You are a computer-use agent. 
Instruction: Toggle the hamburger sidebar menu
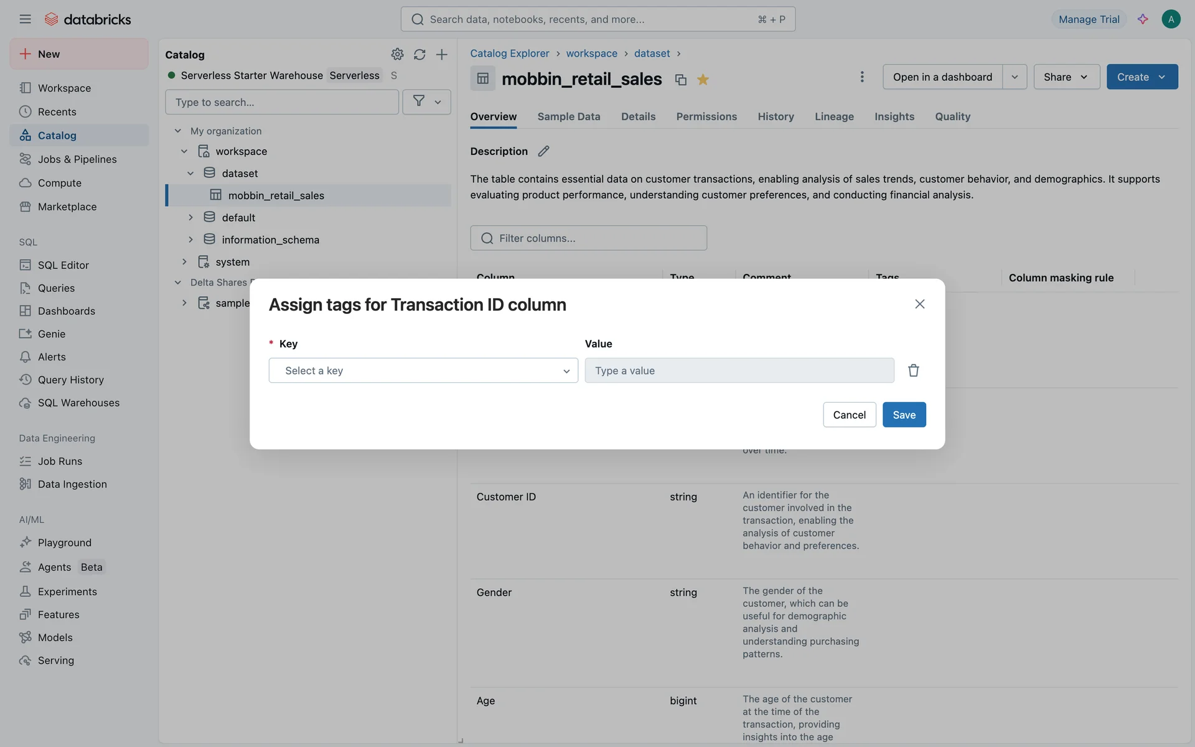(25, 19)
